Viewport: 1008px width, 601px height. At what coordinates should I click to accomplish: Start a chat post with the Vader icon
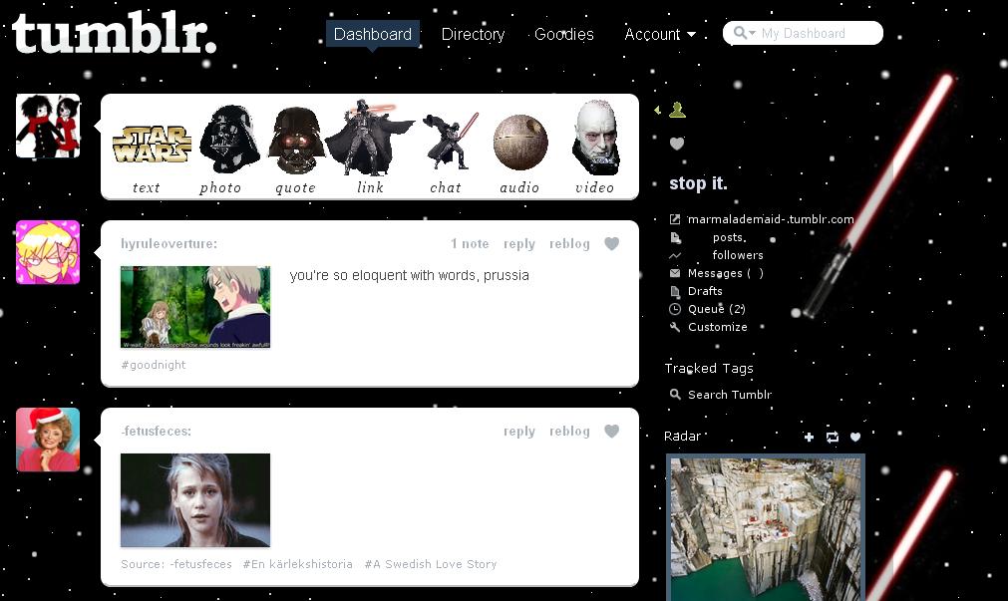[446, 140]
